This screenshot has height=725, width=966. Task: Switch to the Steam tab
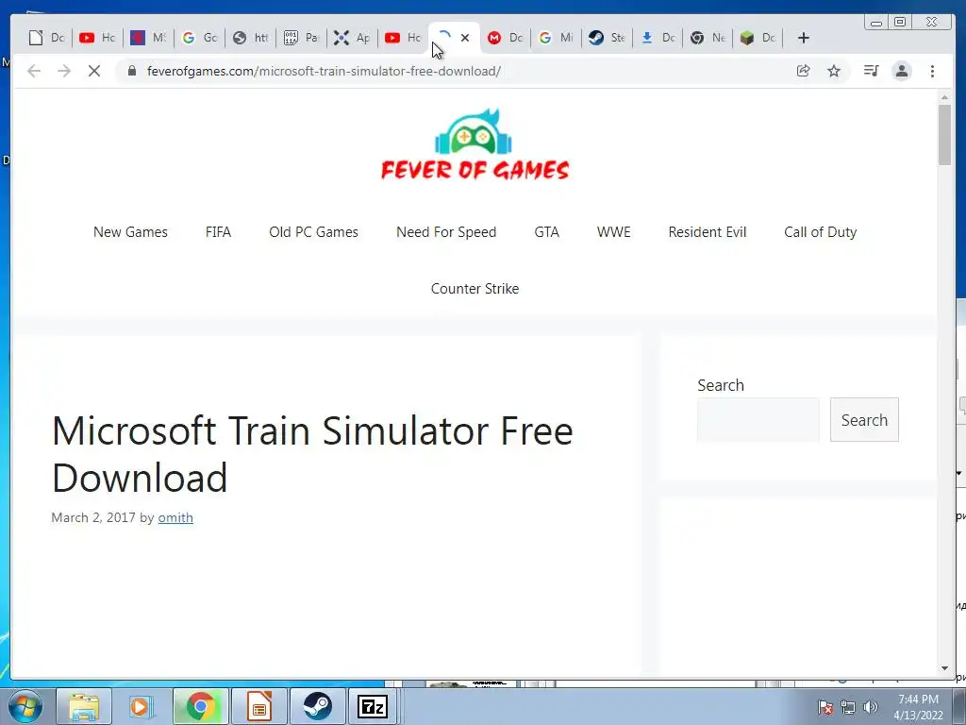(607, 38)
